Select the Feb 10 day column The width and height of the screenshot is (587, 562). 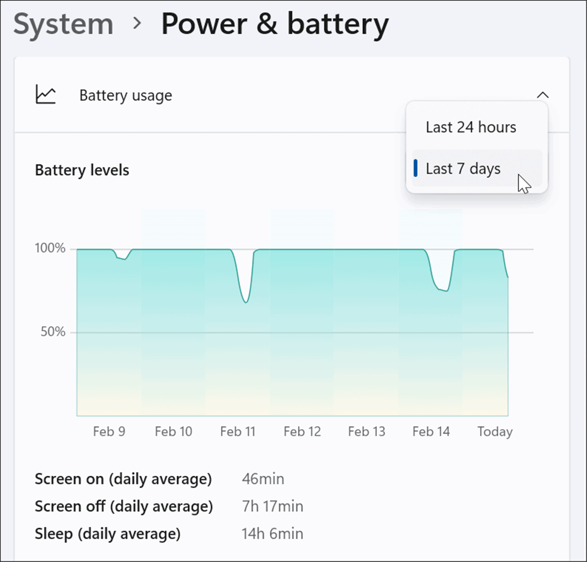click(174, 313)
